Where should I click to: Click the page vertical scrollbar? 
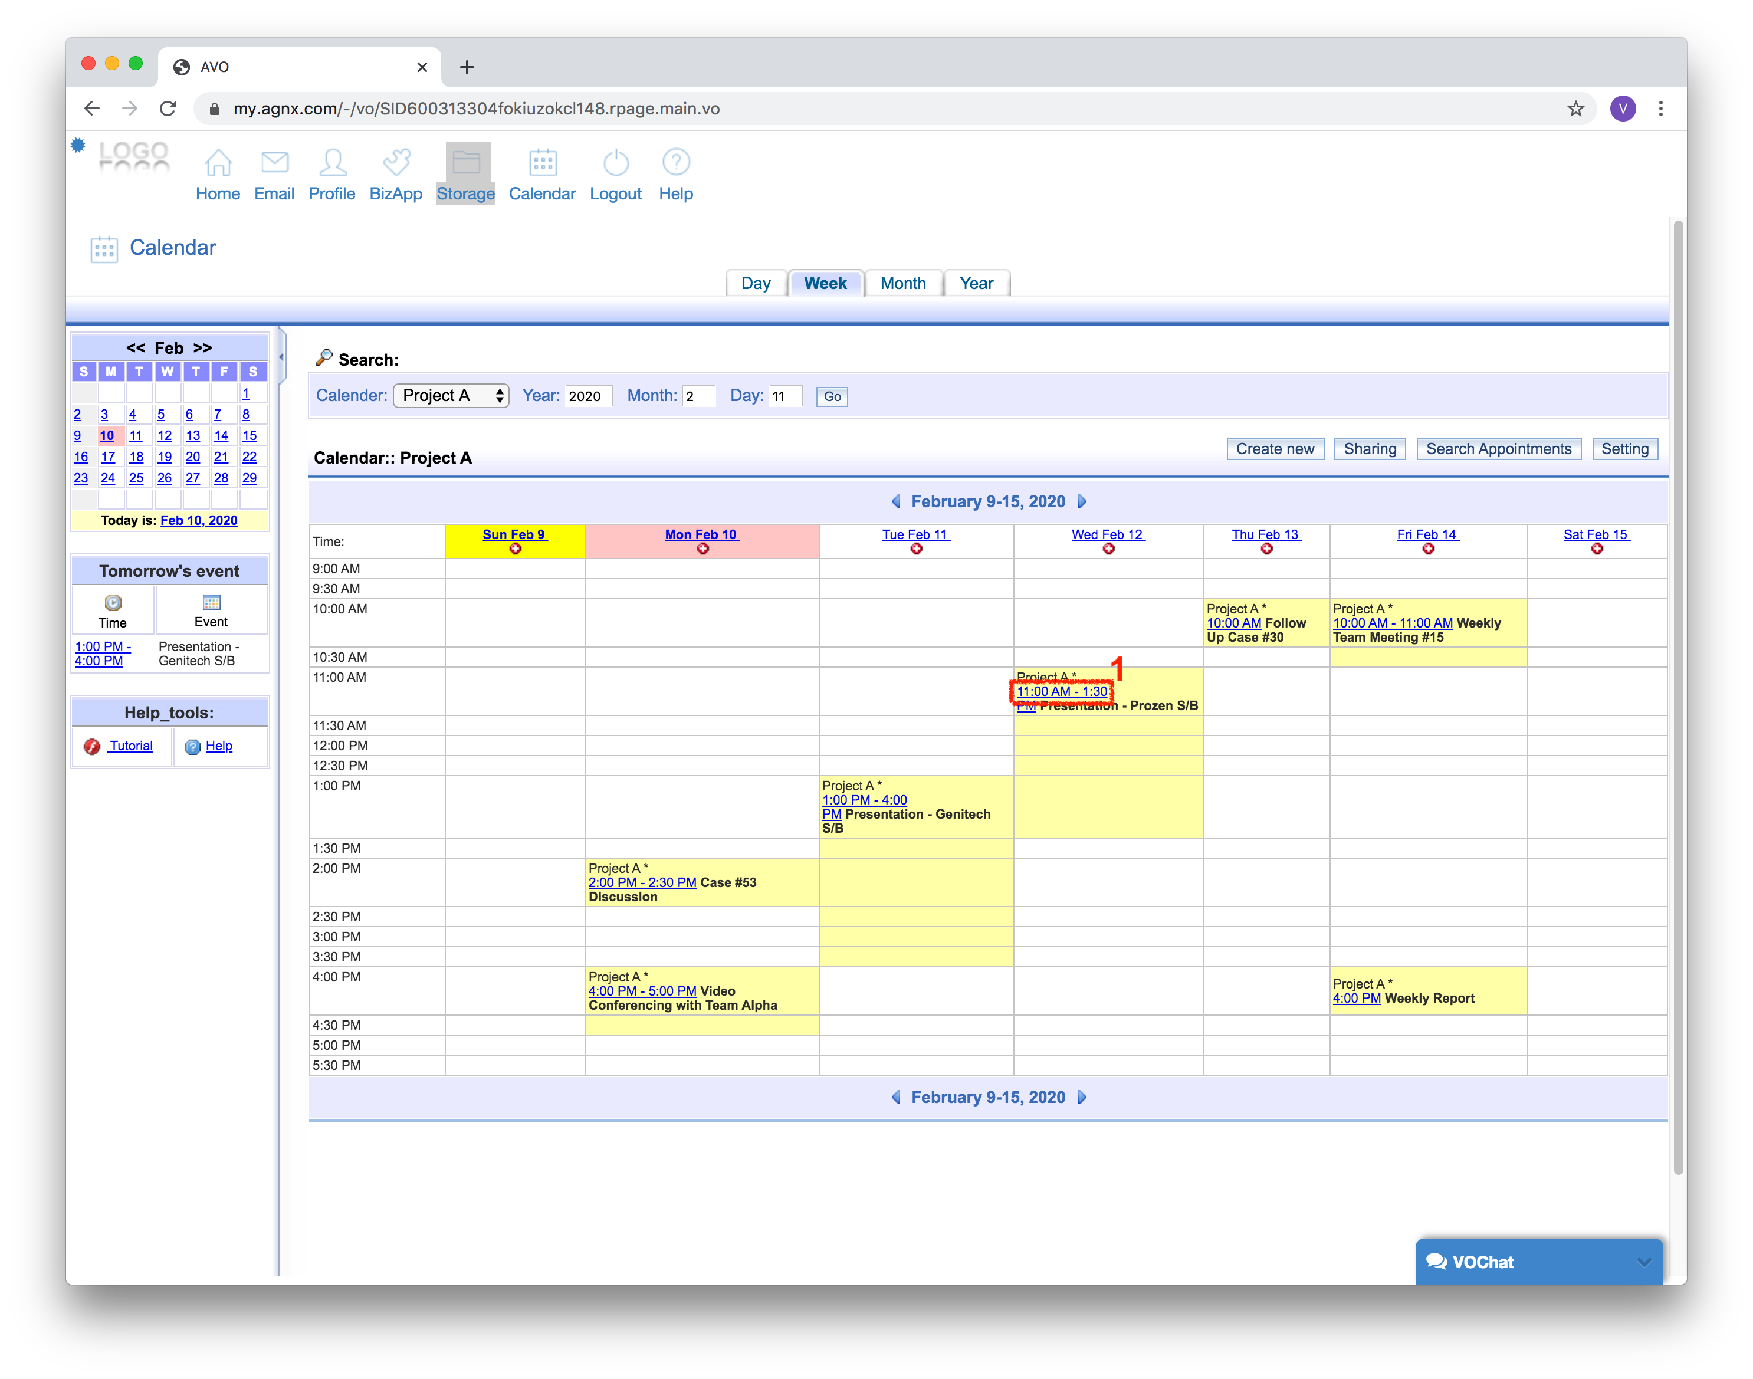tap(1678, 694)
